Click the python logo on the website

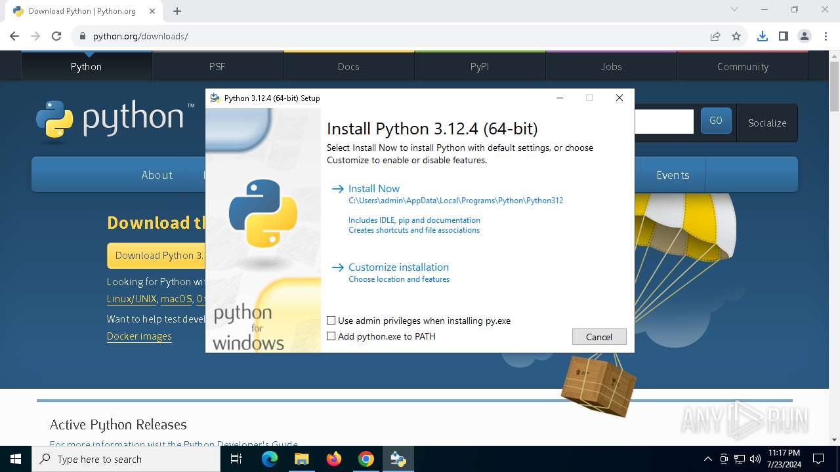[x=115, y=121]
